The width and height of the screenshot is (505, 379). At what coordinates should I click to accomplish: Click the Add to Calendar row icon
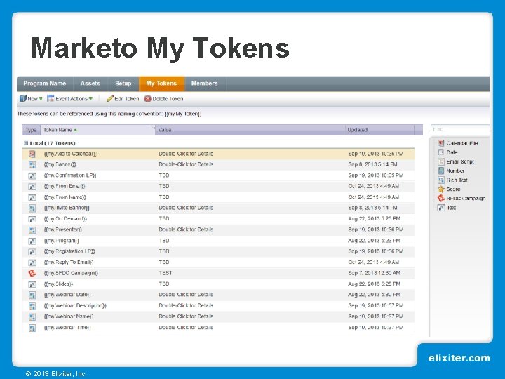[32, 154]
